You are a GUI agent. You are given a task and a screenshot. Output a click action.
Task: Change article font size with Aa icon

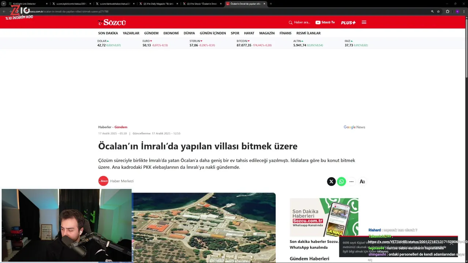pyautogui.click(x=362, y=182)
